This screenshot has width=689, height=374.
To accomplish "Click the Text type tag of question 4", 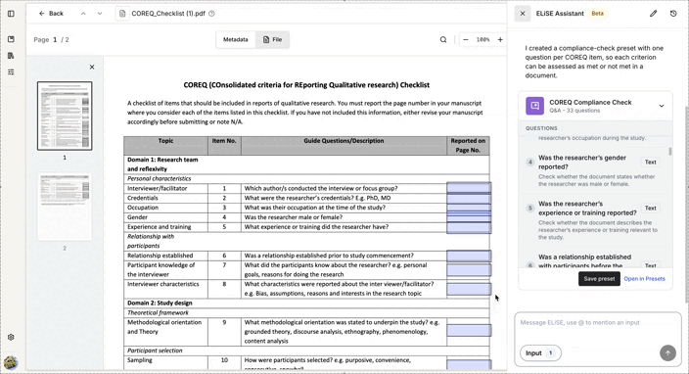I will (650, 163).
